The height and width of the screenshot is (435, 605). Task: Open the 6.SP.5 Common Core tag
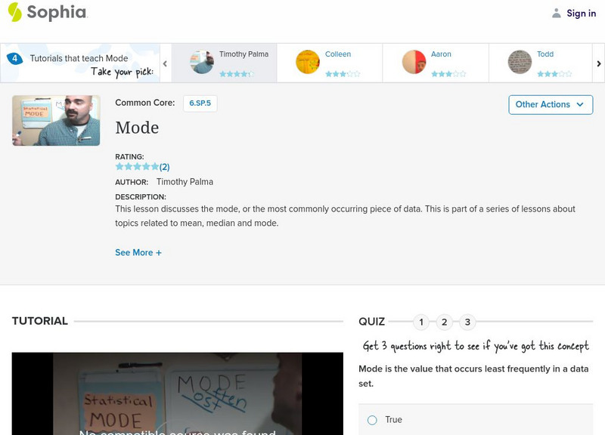(200, 103)
